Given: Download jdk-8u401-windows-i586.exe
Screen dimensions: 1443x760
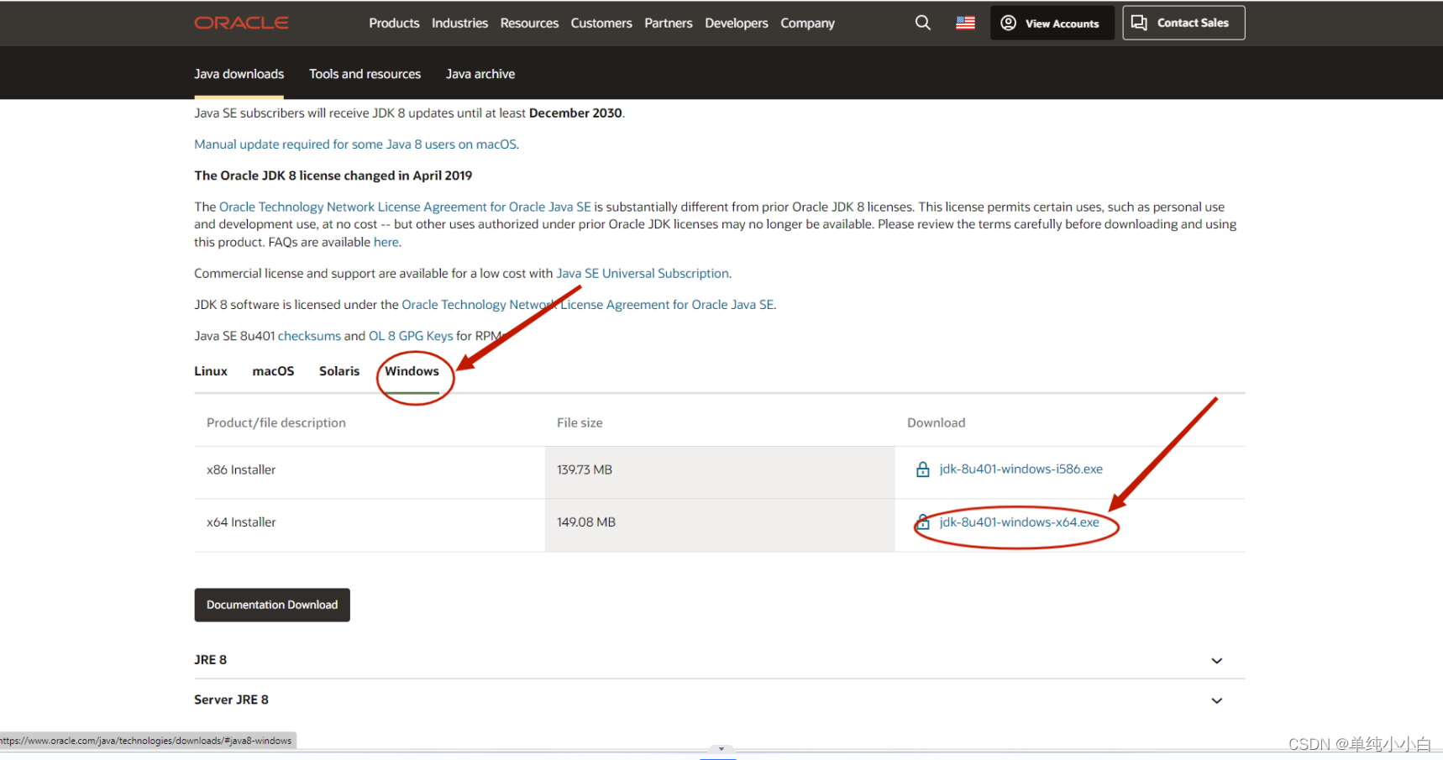Looking at the screenshot, I should click(1021, 469).
